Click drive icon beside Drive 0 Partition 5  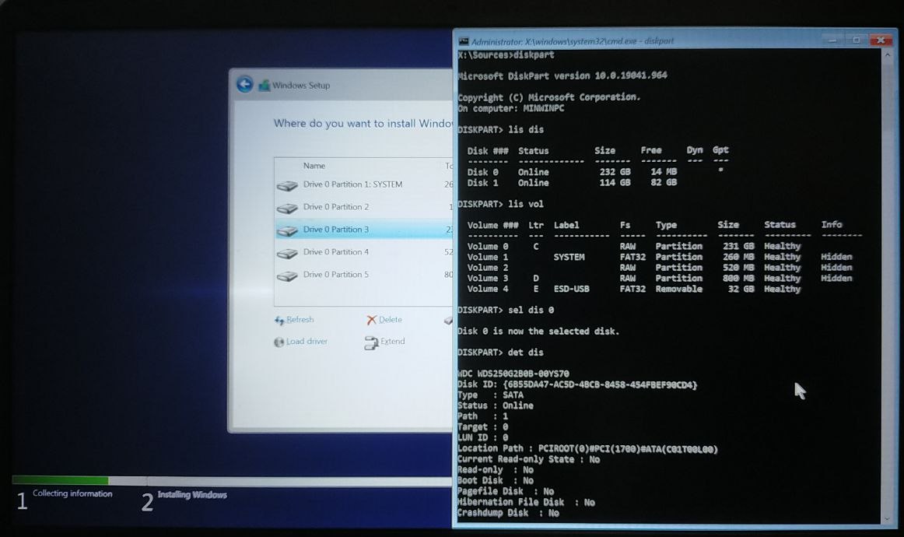pos(286,276)
